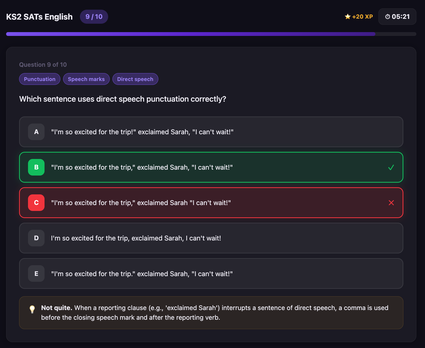This screenshot has height=348, width=425.
Task: Expand the 9/10 score badge
Action: pos(94,17)
